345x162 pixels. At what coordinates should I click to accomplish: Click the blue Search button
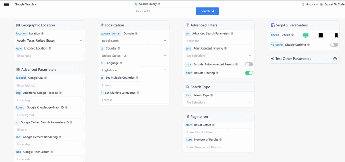[x=208, y=11]
